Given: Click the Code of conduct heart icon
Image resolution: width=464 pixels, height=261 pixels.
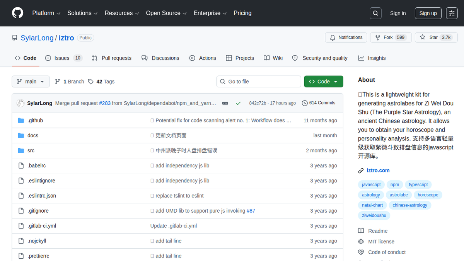Looking at the screenshot, I should pos(361,252).
